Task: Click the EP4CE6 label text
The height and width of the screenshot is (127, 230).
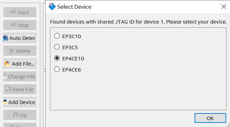Action: [x=72, y=70]
